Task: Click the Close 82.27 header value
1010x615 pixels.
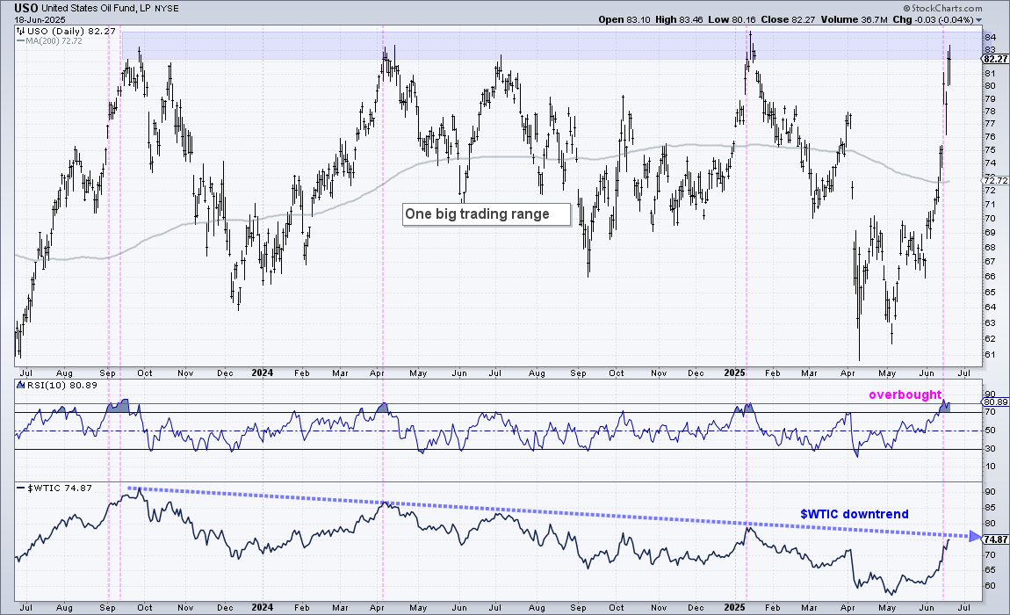Action: pos(788,20)
